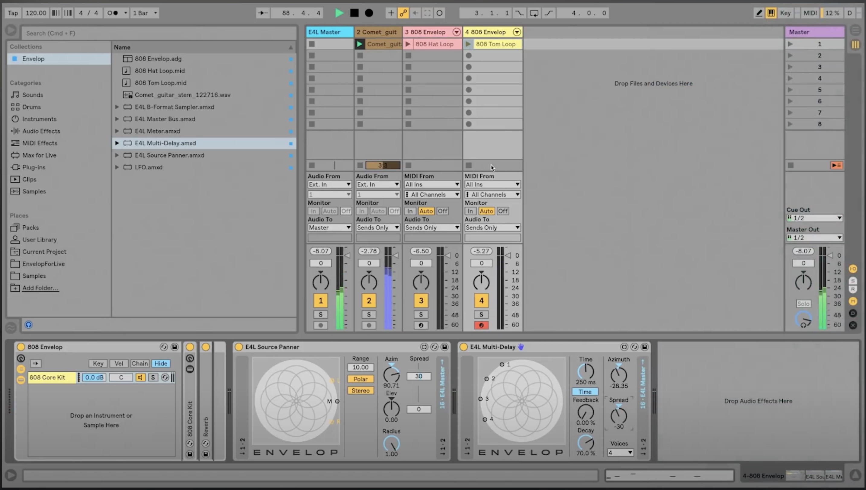This screenshot has height=490, width=866.
Task: Click Add Folder link in Places
Action: (x=40, y=288)
